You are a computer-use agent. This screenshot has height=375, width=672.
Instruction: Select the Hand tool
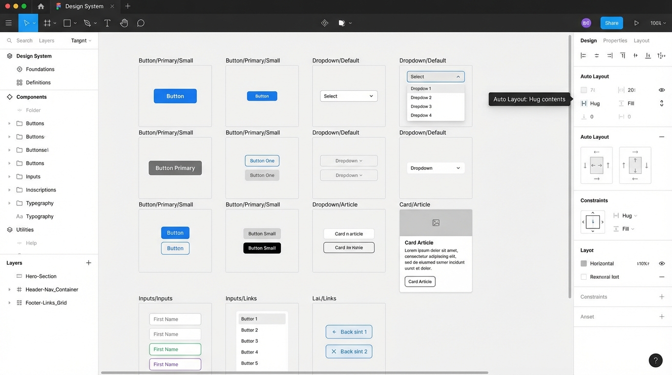[124, 22]
